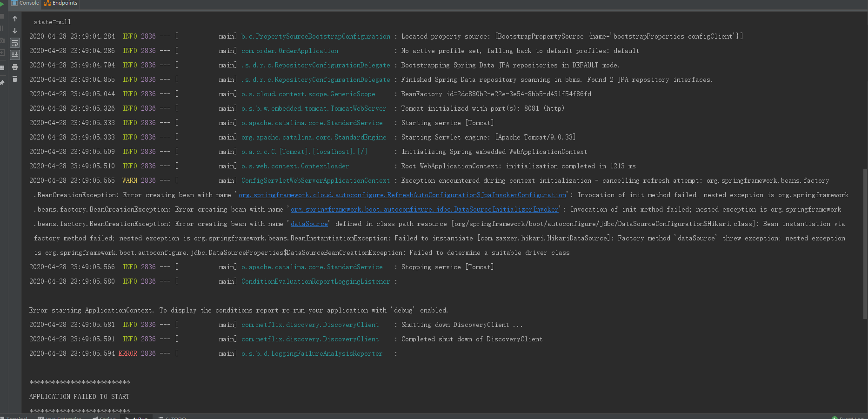Click 'APPLICATION FAILED TO START' message
This screenshot has height=419, width=868.
coord(80,397)
